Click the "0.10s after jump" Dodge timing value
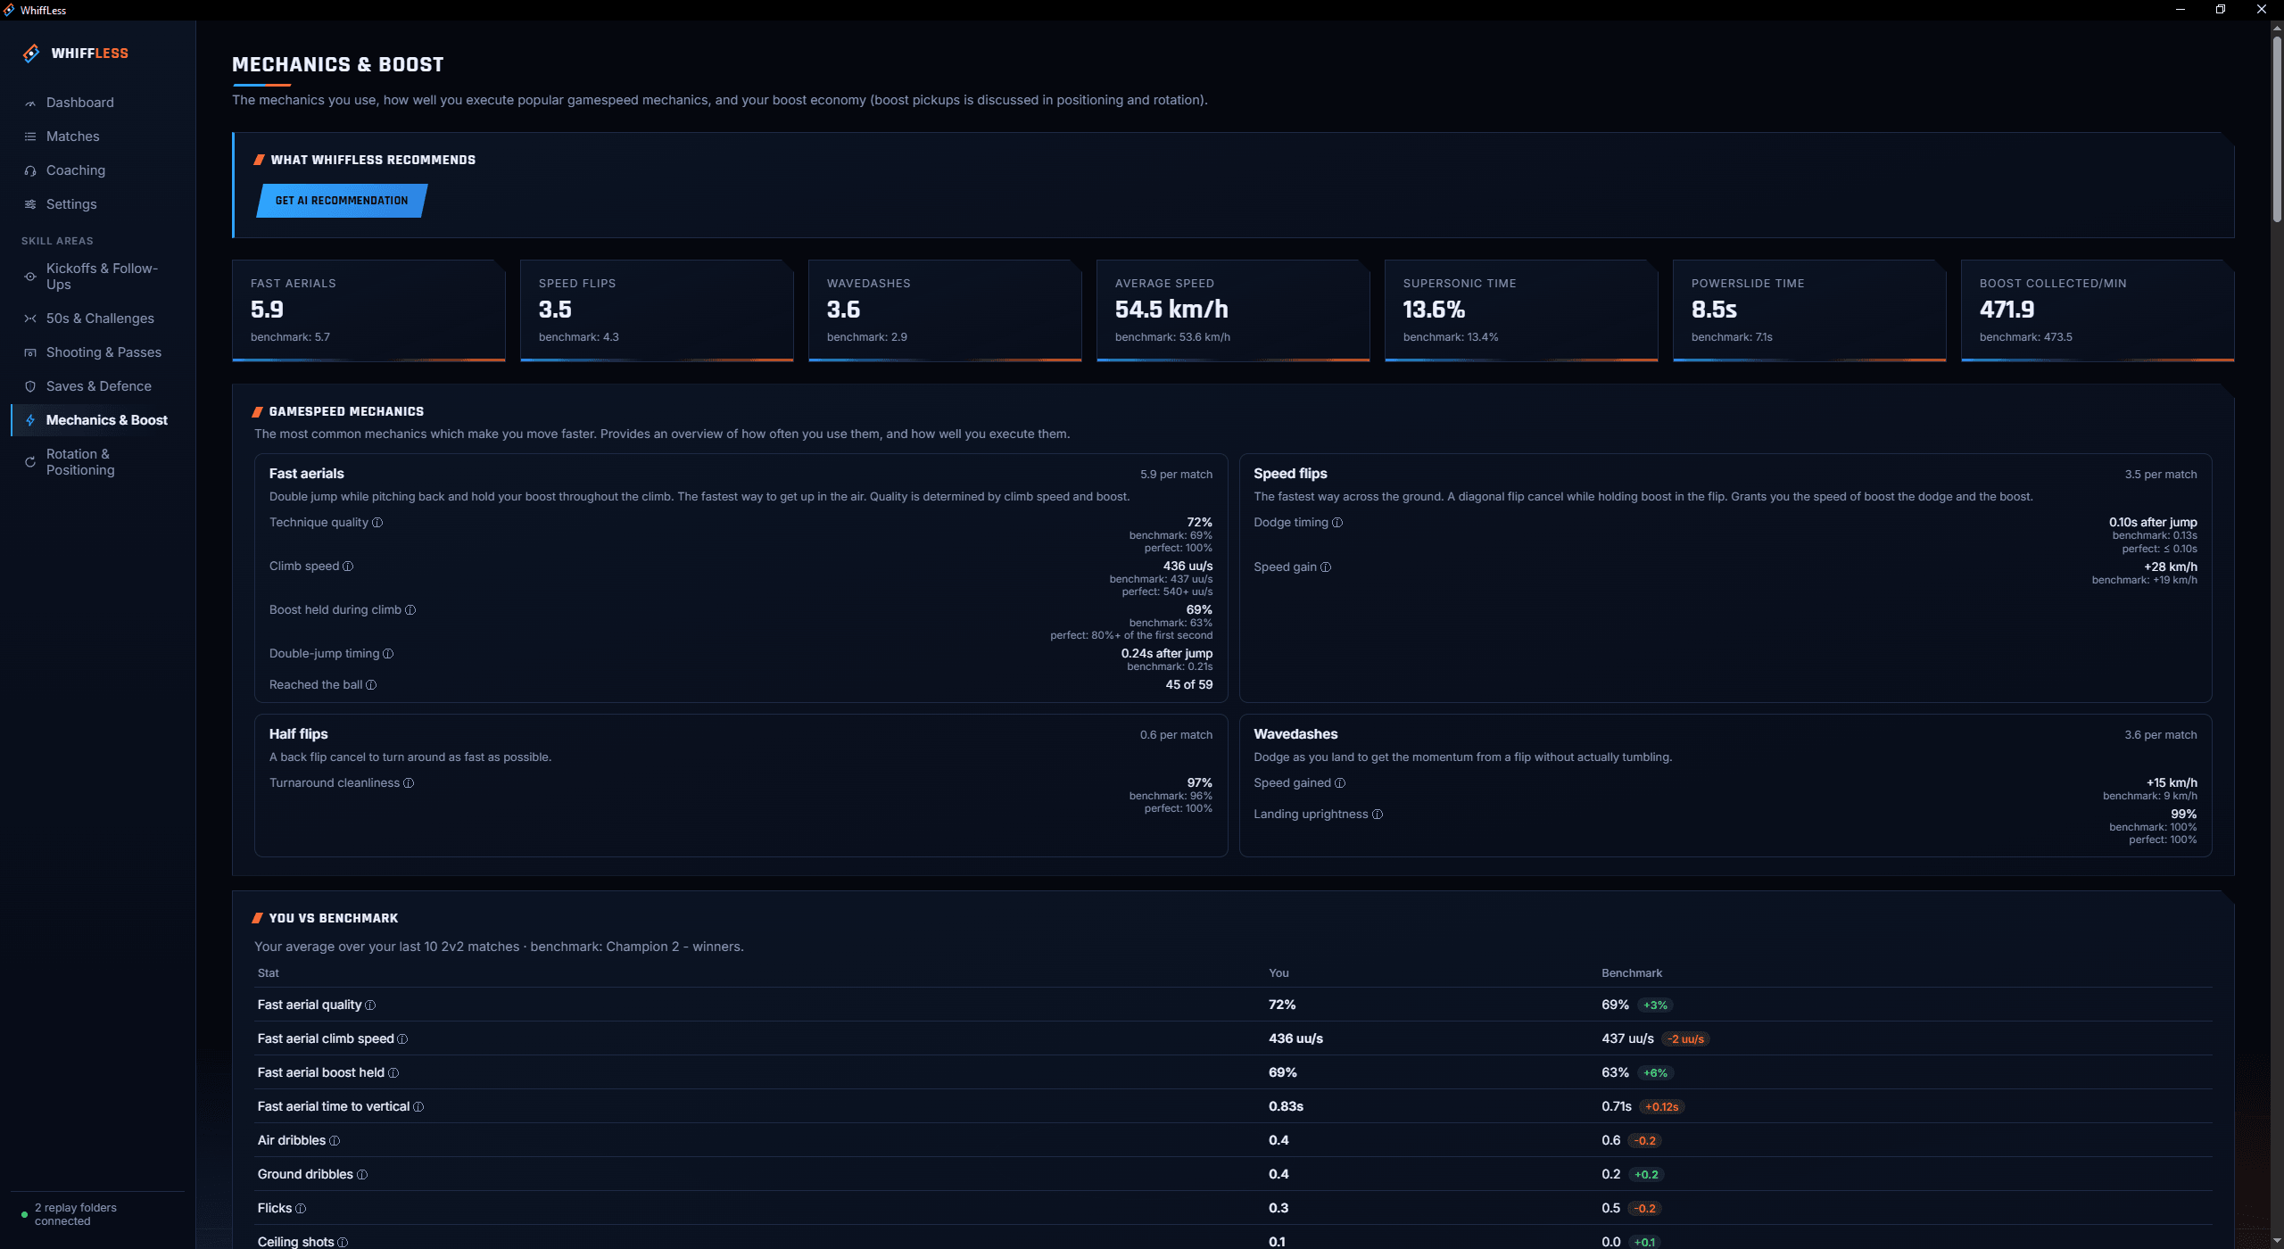 pyautogui.click(x=2153, y=523)
